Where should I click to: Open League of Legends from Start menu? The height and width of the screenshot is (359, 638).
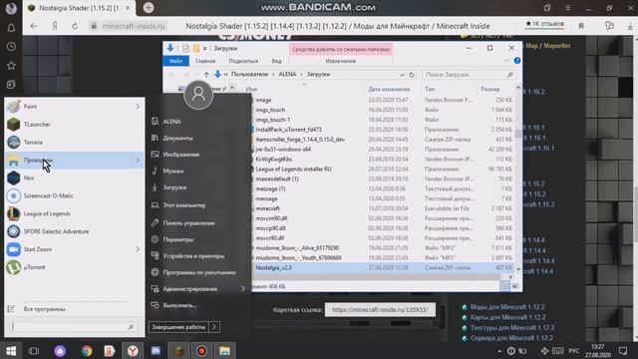click(x=47, y=213)
